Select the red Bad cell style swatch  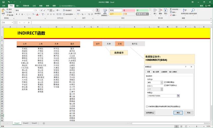pyautogui.click(x=129, y=10)
